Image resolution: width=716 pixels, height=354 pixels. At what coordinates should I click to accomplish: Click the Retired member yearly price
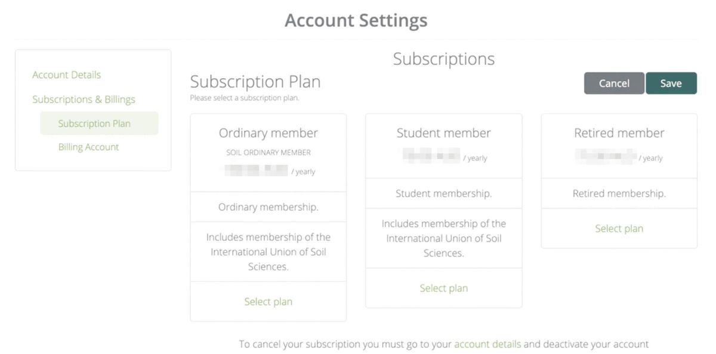click(619, 158)
